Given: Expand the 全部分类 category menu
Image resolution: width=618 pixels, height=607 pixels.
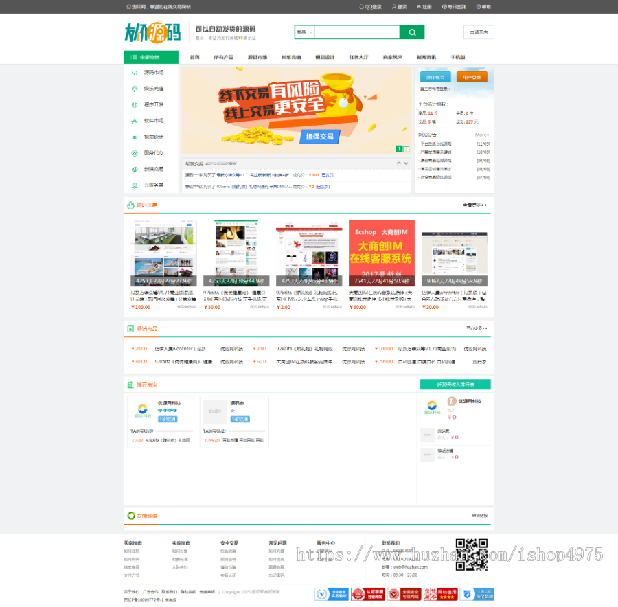Looking at the screenshot, I should point(150,57).
